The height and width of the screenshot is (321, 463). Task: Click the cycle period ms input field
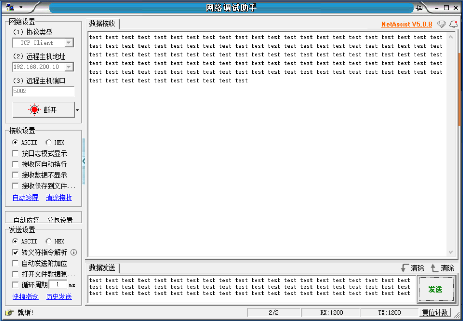(x=58, y=285)
